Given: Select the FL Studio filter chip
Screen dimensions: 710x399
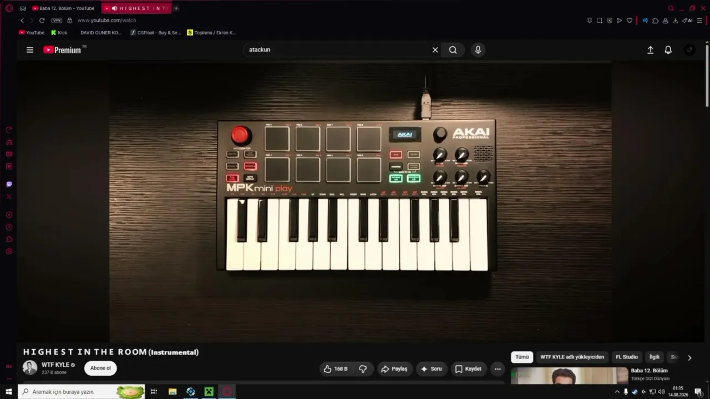Looking at the screenshot, I should point(627,357).
